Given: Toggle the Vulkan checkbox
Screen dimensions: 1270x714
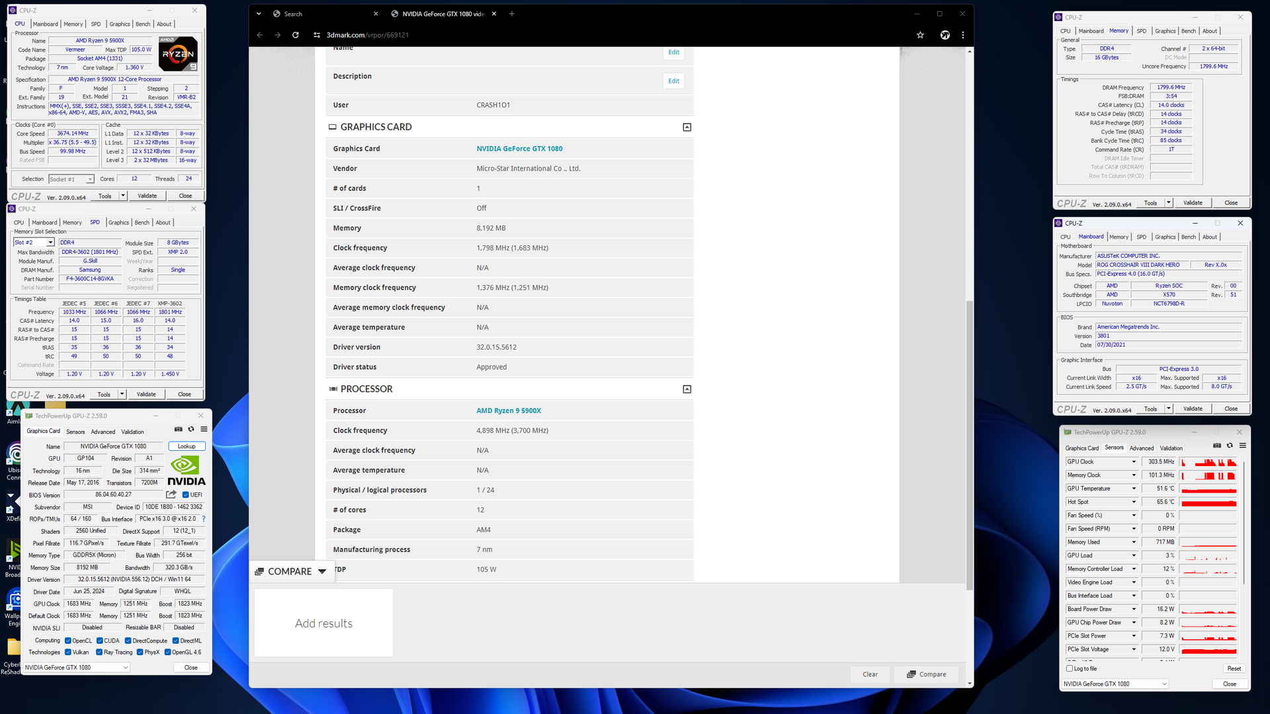Looking at the screenshot, I should tap(68, 653).
